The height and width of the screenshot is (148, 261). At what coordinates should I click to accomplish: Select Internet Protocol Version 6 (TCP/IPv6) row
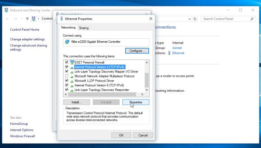click(x=99, y=85)
